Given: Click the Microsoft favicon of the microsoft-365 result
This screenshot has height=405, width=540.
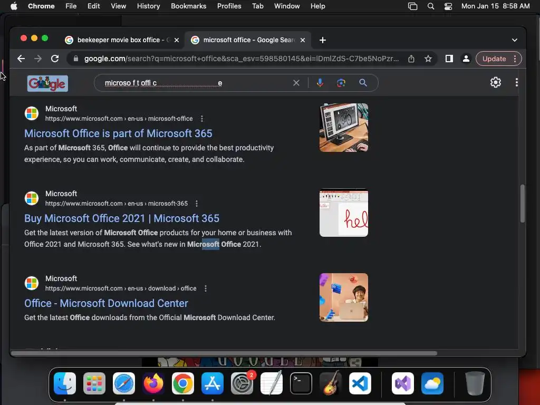Looking at the screenshot, I should coord(32,198).
